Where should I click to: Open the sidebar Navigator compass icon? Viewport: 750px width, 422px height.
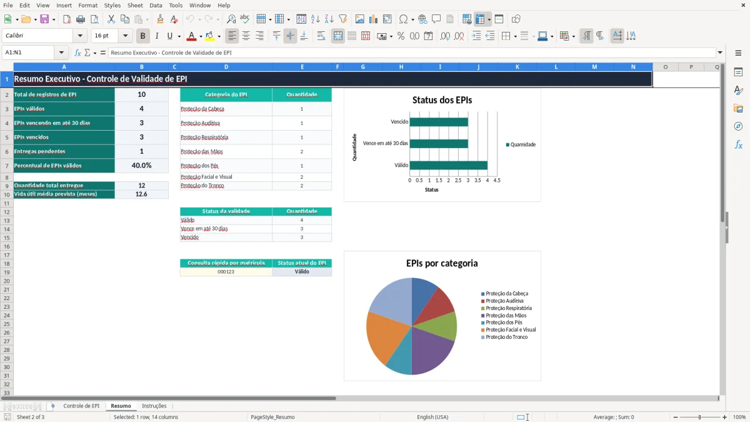point(738,126)
